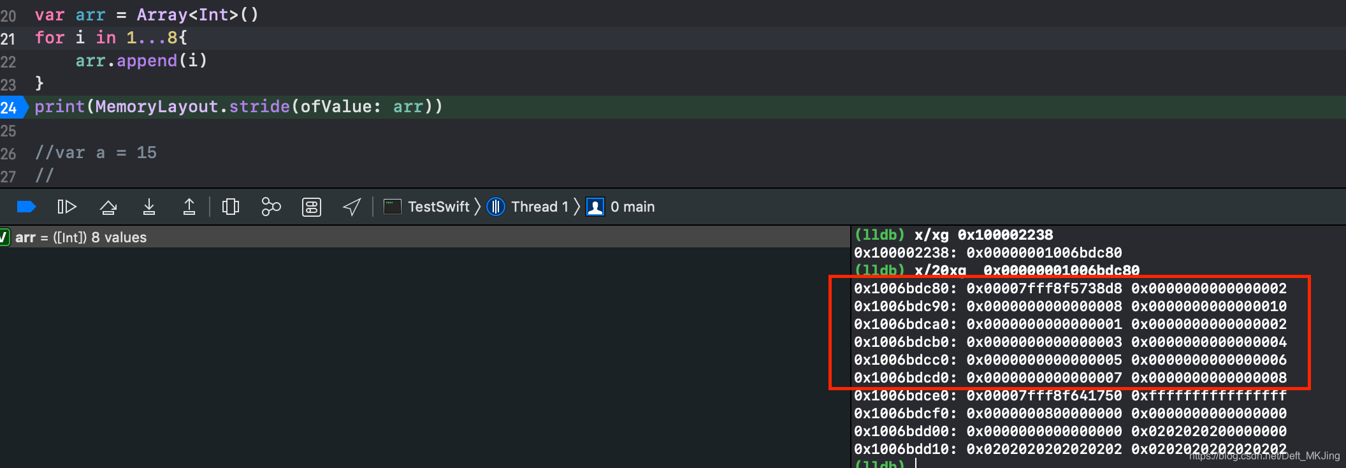The image size is (1346, 468).
Task: Click 'MemoryLayout' in print statement
Action: click(x=157, y=106)
